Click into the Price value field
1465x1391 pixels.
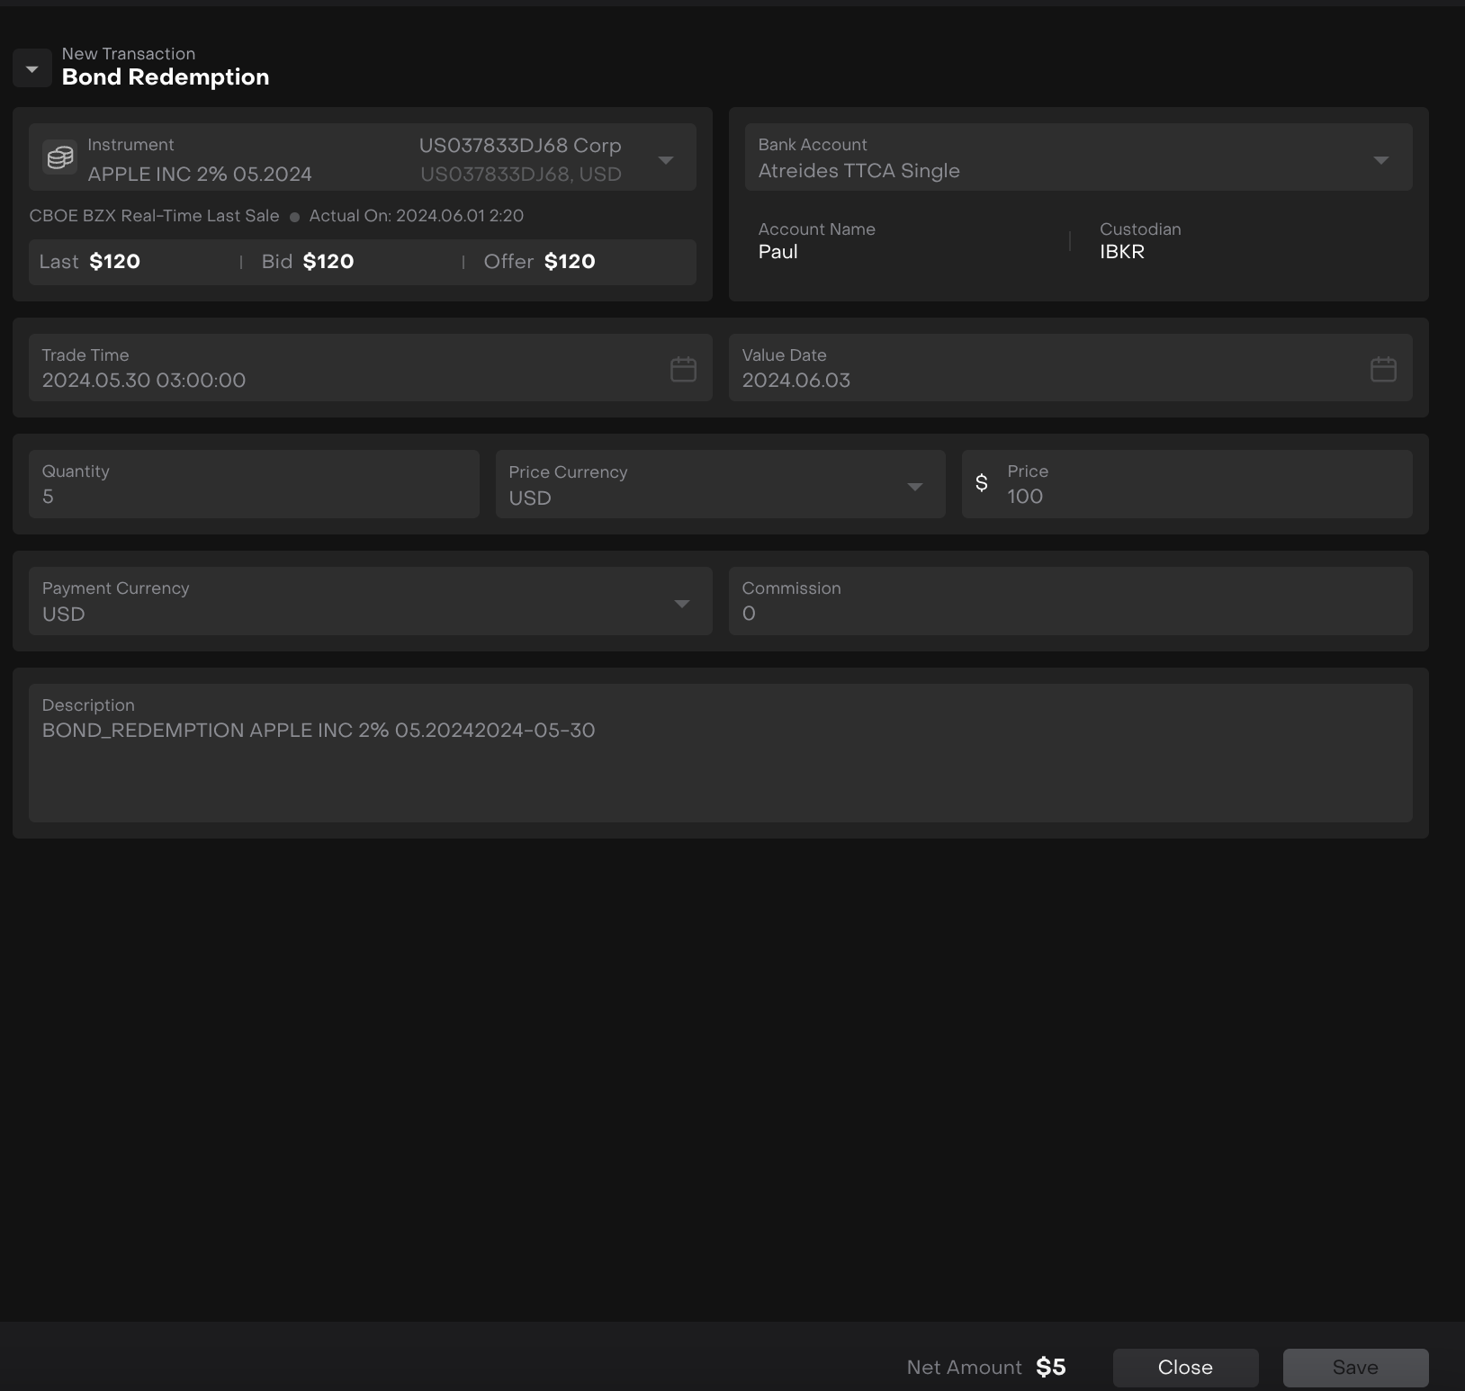(x=1201, y=496)
